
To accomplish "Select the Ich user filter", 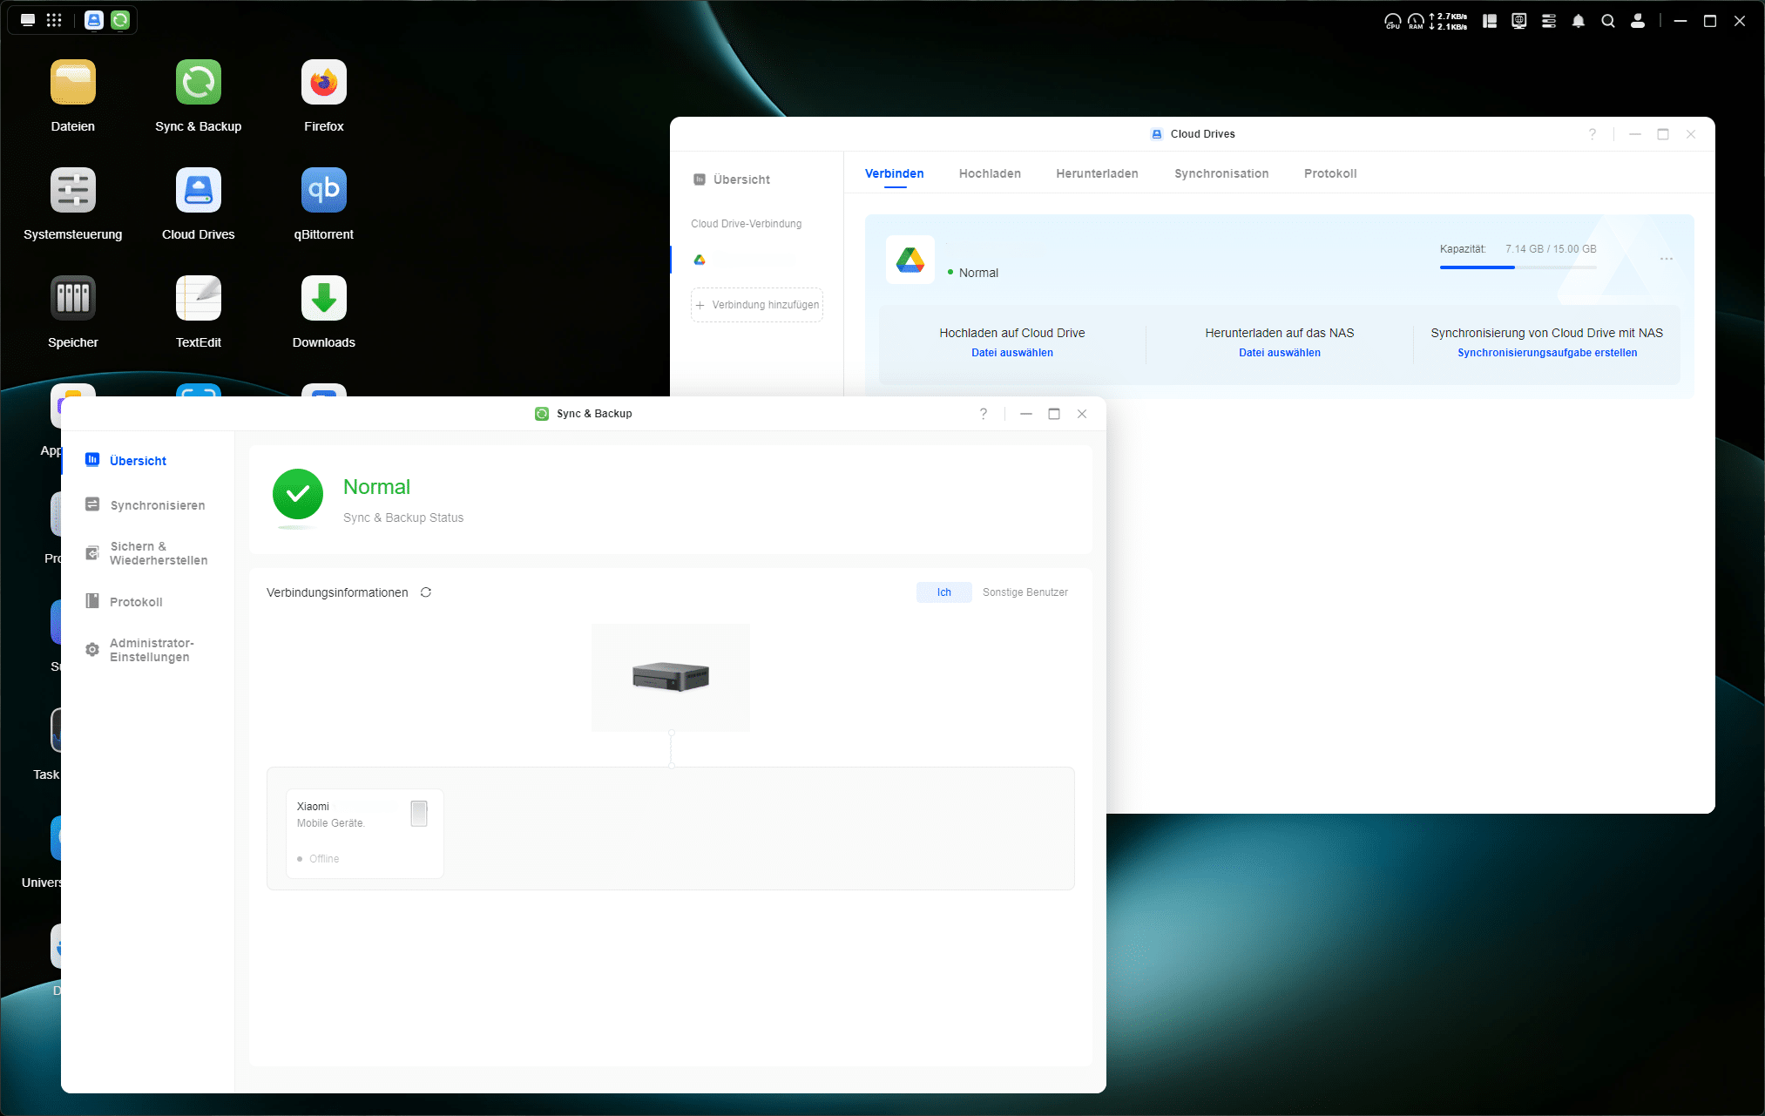I will pyautogui.click(x=943, y=592).
